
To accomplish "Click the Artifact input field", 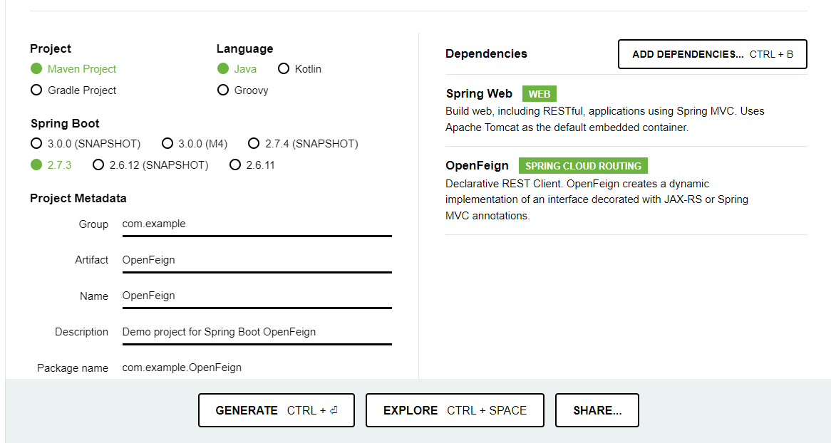I will point(257,260).
